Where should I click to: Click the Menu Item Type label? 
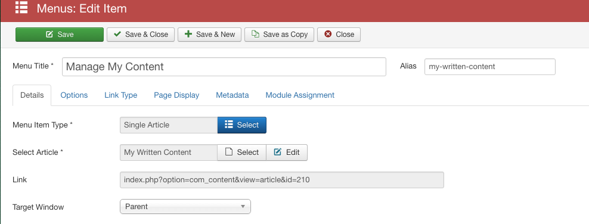point(42,125)
